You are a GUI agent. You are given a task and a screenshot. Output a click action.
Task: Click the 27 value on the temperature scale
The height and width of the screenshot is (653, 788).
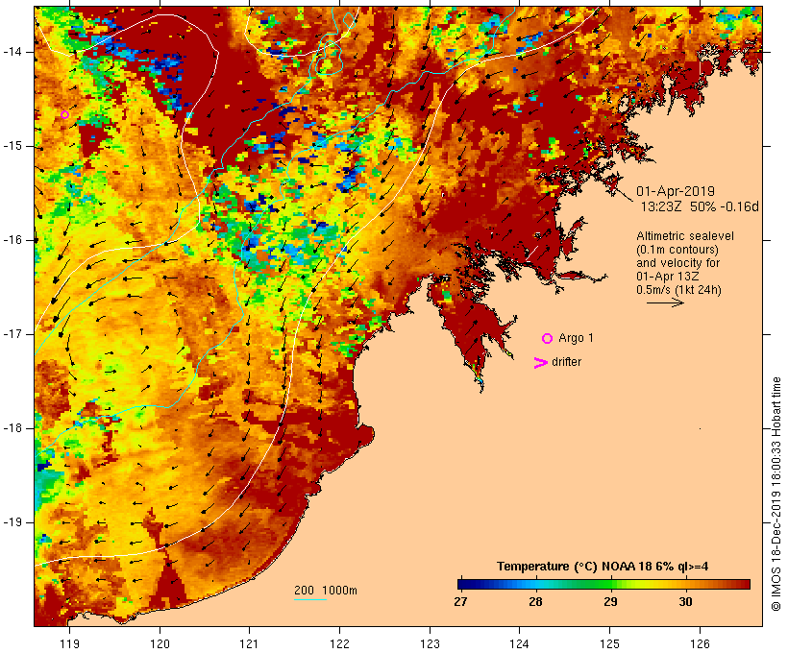460,602
